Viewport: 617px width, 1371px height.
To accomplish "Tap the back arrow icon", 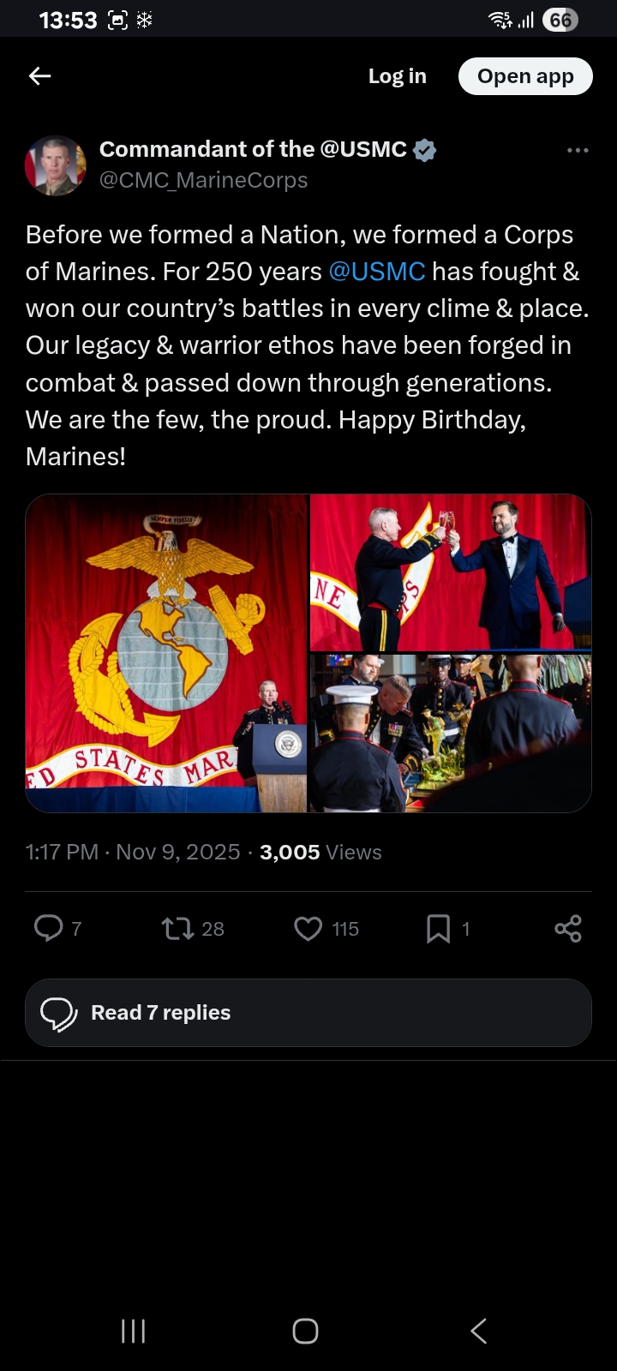I will tap(40, 76).
